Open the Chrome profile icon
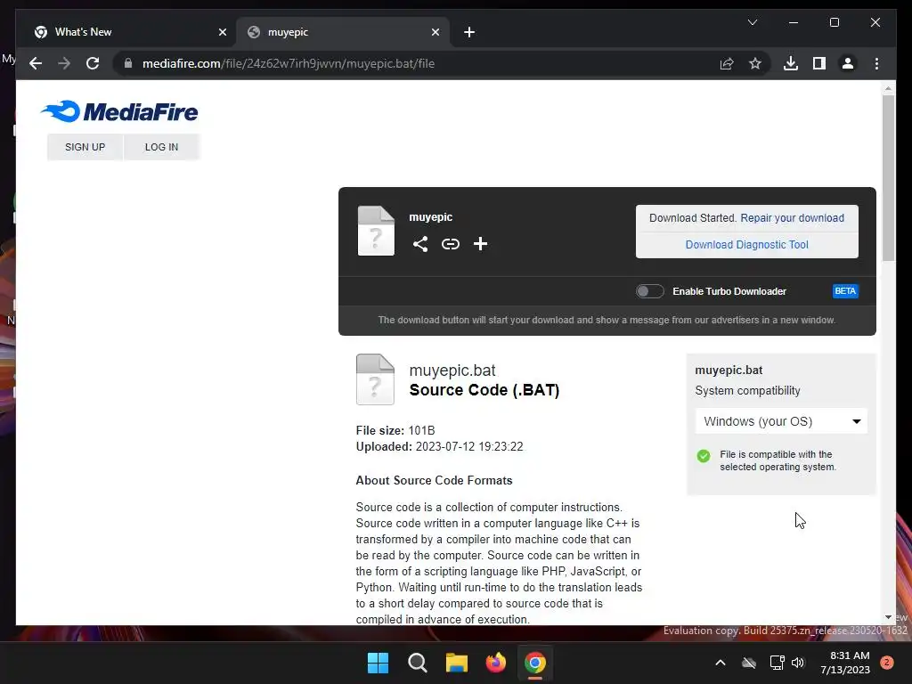This screenshot has width=912, height=684. click(848, 63)
